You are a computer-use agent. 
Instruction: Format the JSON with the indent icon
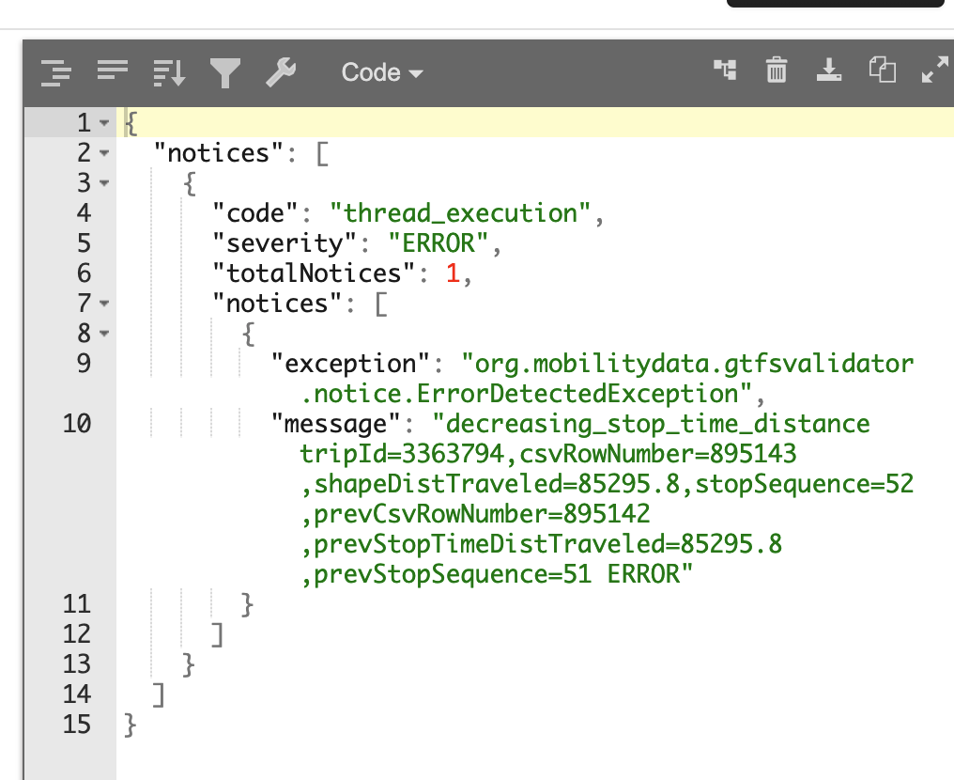point(56,73)
